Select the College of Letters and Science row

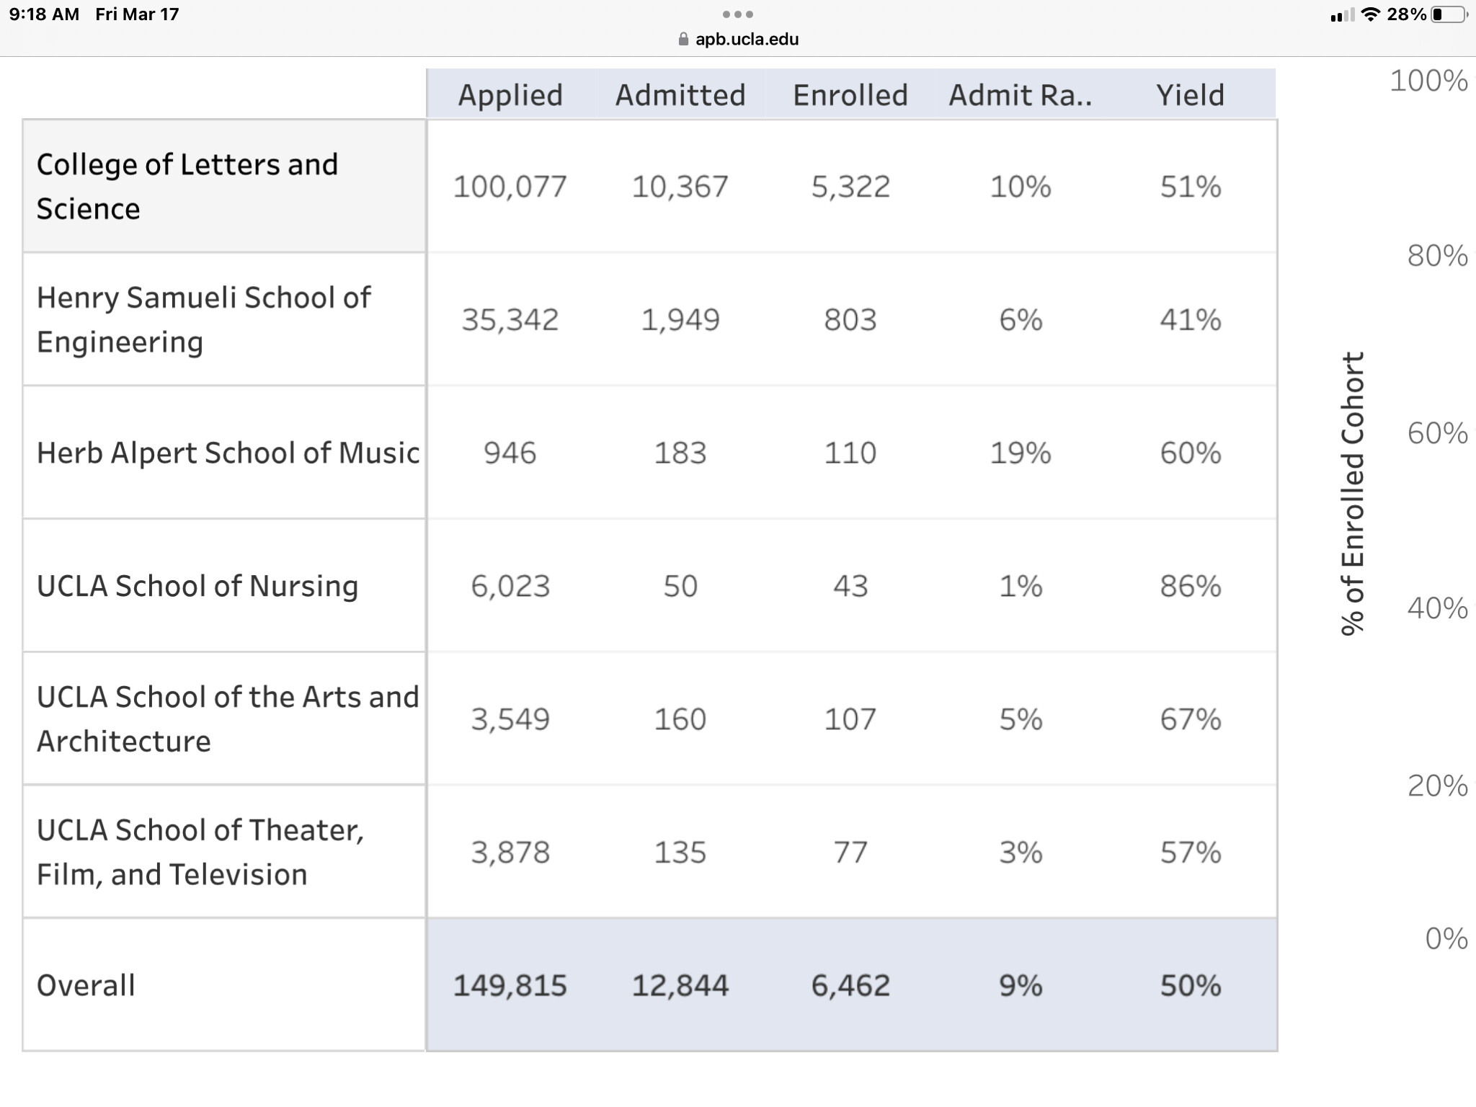(187, 186)
